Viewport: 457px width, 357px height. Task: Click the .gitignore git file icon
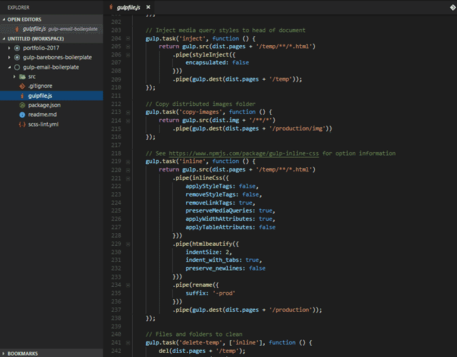click(22, 86)
